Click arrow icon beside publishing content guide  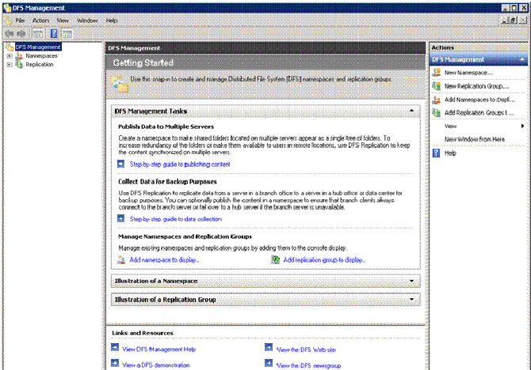click(x=121, y=164)
